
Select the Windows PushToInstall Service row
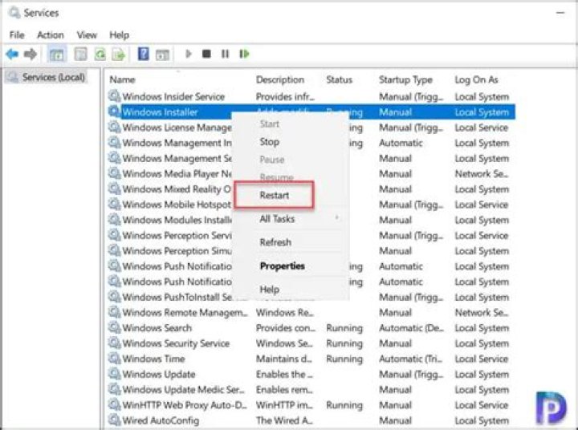click(310, 297)
